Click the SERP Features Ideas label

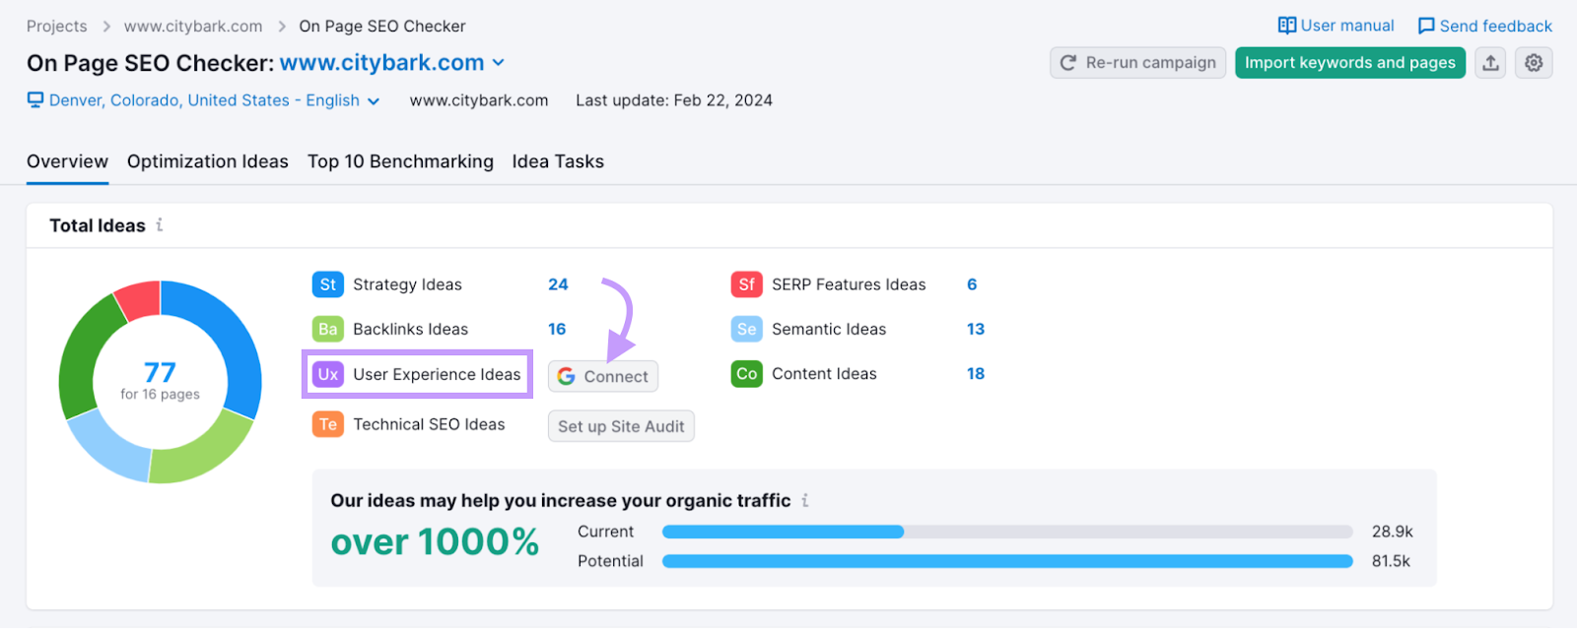tap(849, 284)
